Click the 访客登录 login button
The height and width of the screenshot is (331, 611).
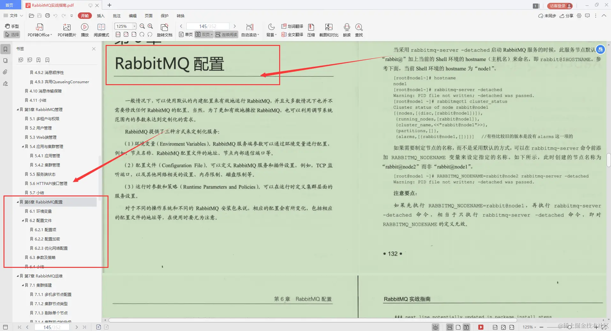pos(559,5)
